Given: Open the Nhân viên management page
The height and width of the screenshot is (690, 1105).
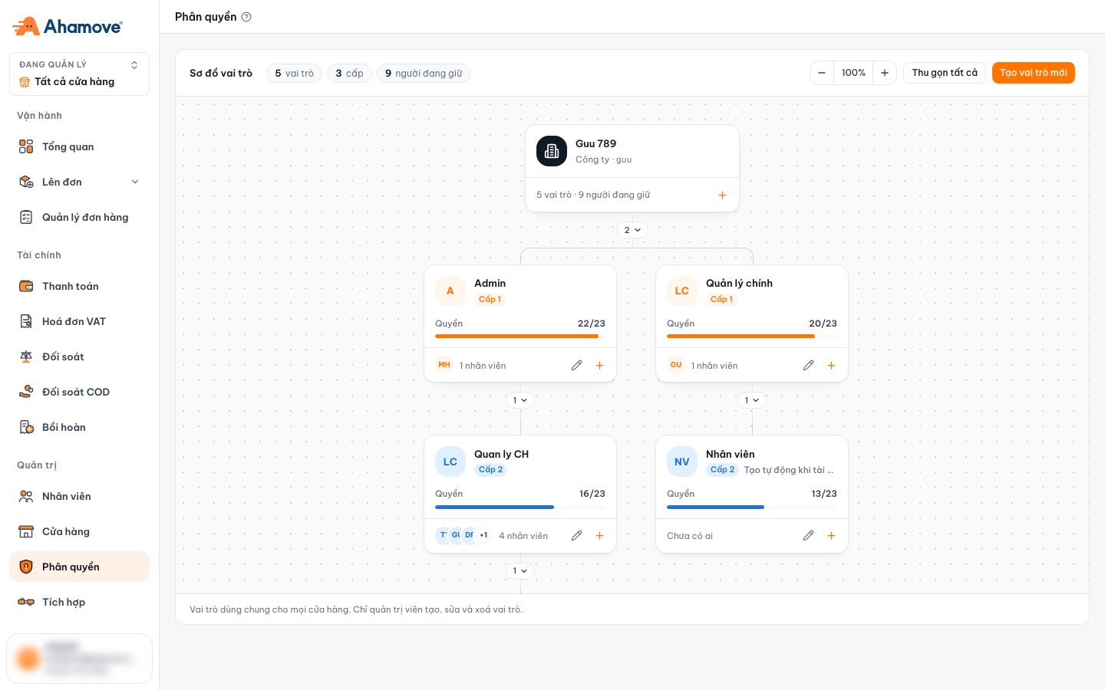Looking at the screenshot, I should pos(79,496).
